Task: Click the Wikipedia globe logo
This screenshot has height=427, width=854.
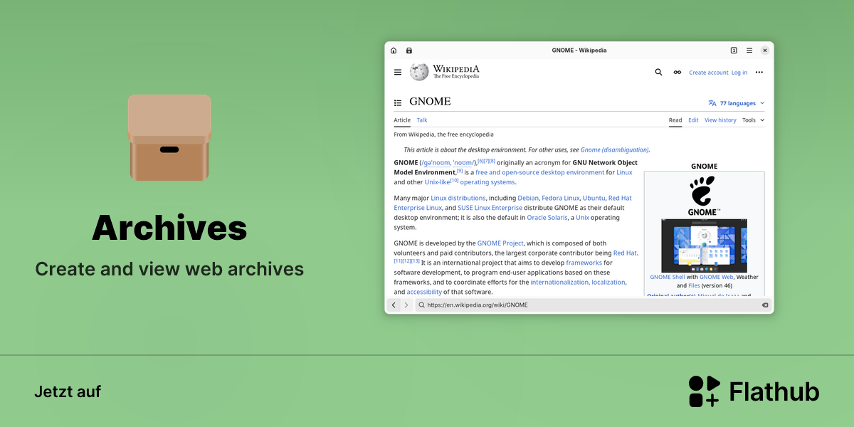Action: point(419,72)
